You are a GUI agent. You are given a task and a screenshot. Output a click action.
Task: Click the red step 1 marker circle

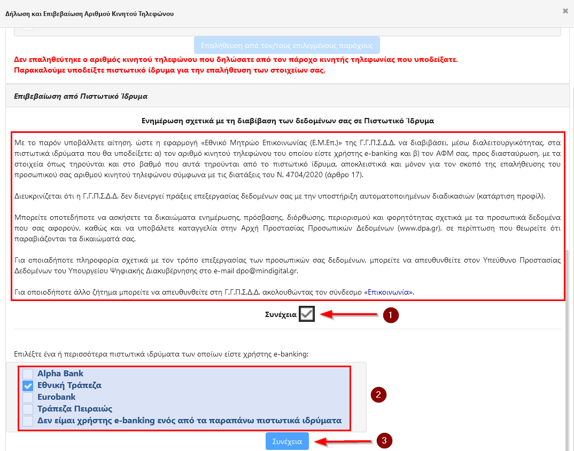(x=391, y=315)
